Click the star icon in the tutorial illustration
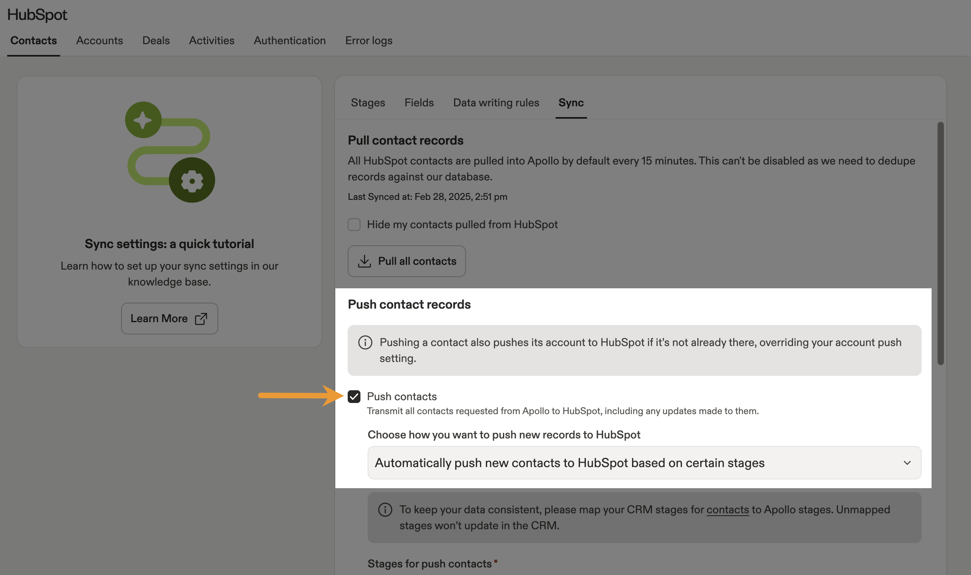 (143, 120)
